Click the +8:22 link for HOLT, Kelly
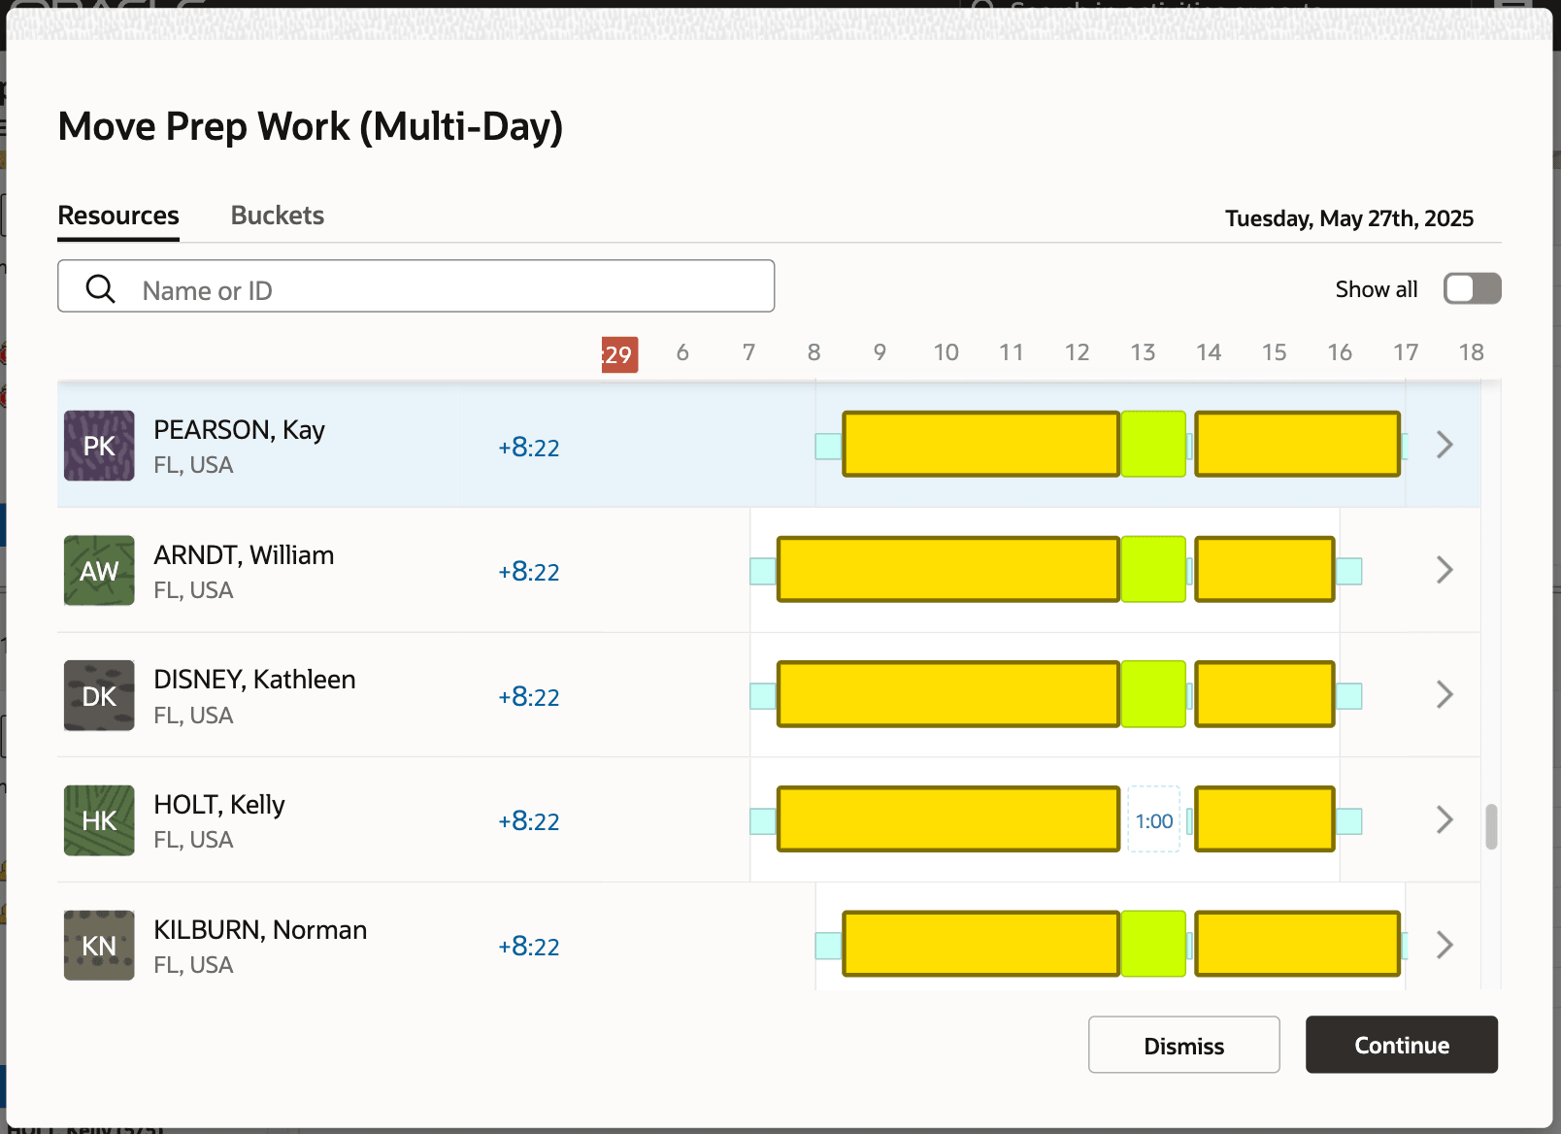 pyautogui.click(x=529, y=820)
